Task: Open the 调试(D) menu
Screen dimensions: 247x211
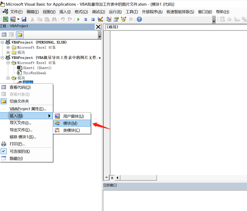Action: click(98, 12)
